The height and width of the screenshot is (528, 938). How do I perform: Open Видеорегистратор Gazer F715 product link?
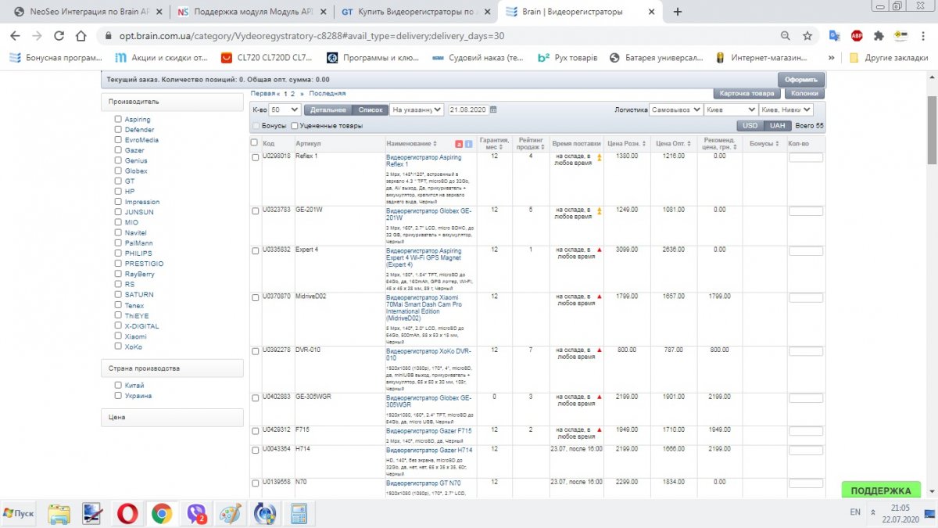[x=429, y=430]
